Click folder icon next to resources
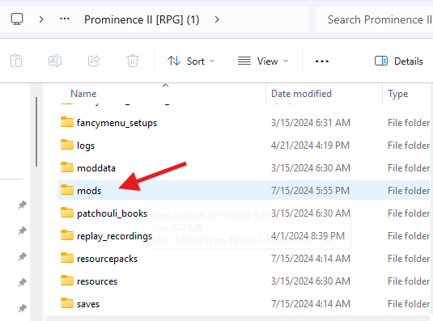433x321 pixels. 67,281
